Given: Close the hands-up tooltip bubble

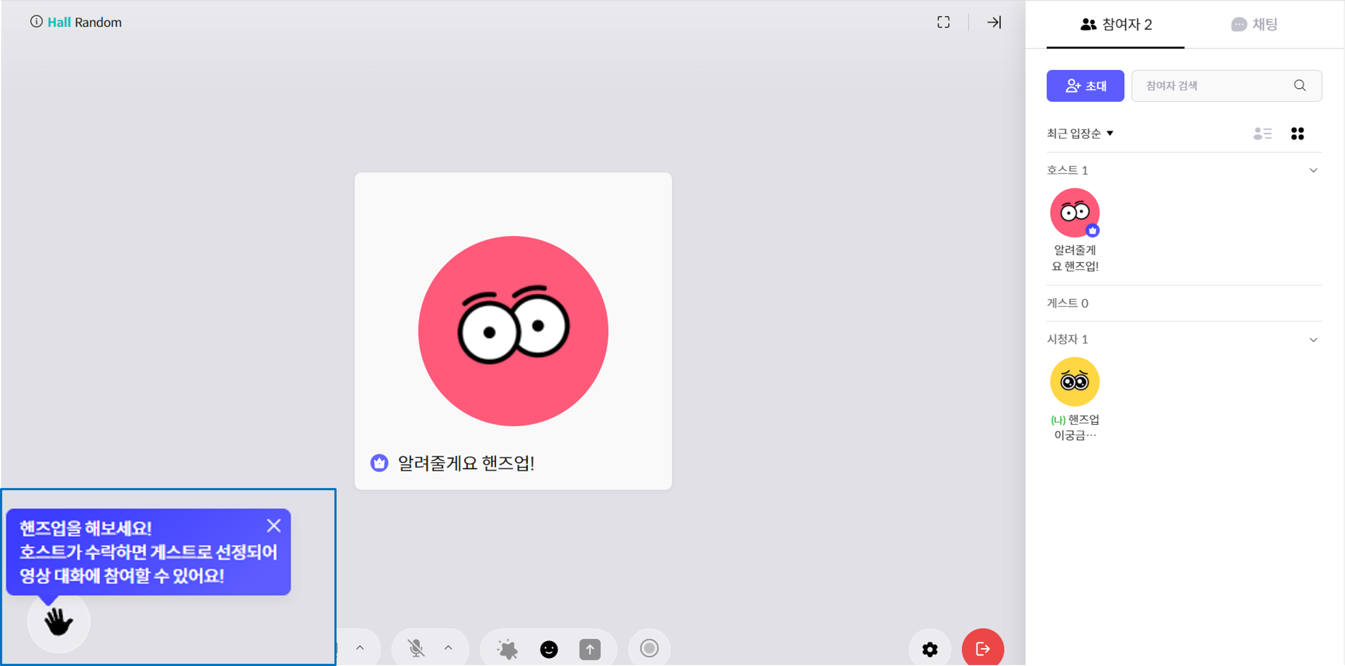Looking at the screenshot, I should [x=274, y=526].
